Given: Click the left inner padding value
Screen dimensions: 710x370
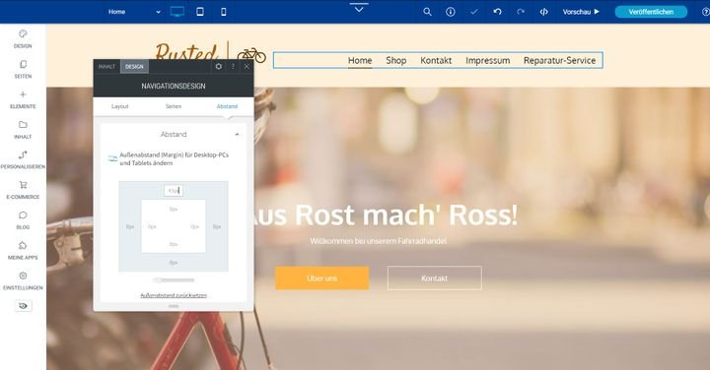Looking at the screenshot, I should coord(152,226).
